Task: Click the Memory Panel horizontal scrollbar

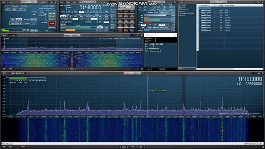Action: point(230,69)
